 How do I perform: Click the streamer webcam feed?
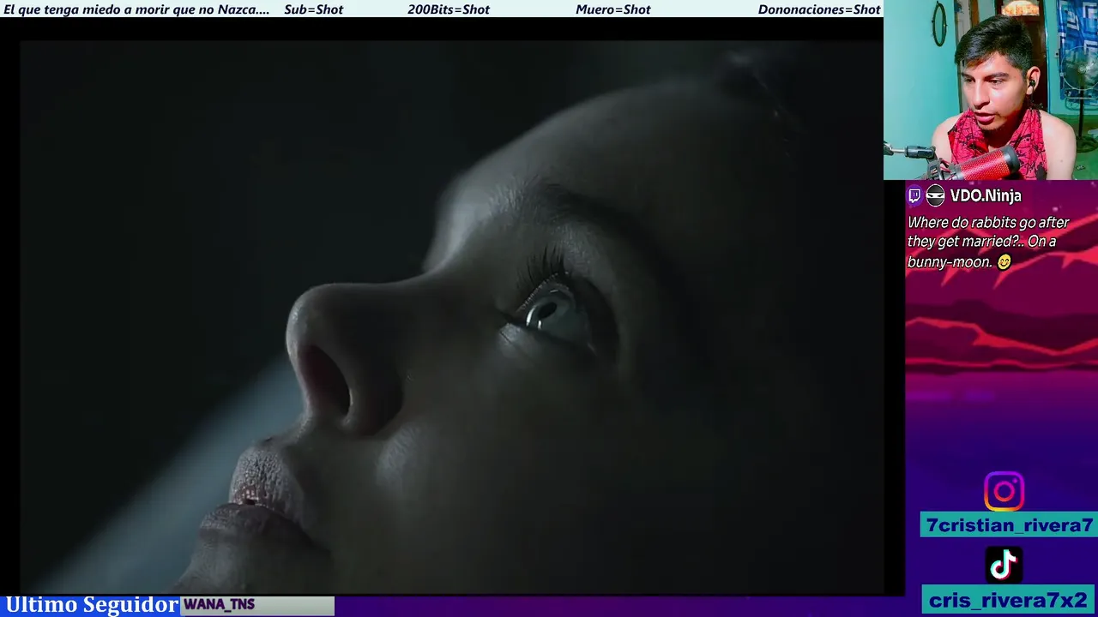pos(991,90)
